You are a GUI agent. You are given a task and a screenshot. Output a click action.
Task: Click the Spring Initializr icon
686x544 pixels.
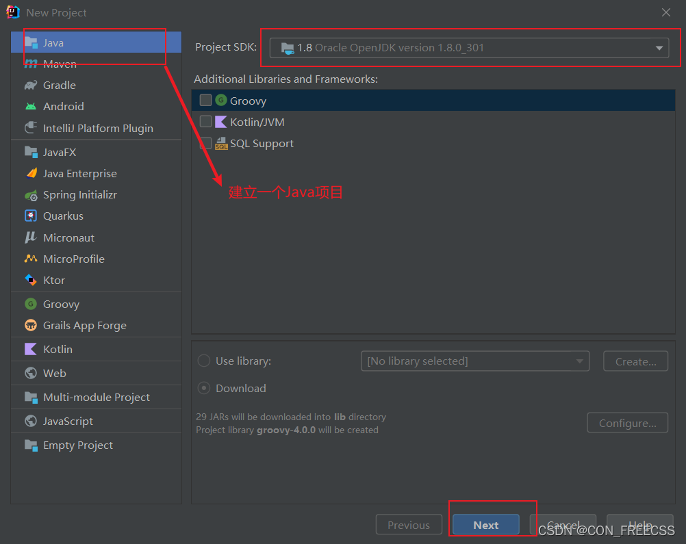tap(31, 195)
